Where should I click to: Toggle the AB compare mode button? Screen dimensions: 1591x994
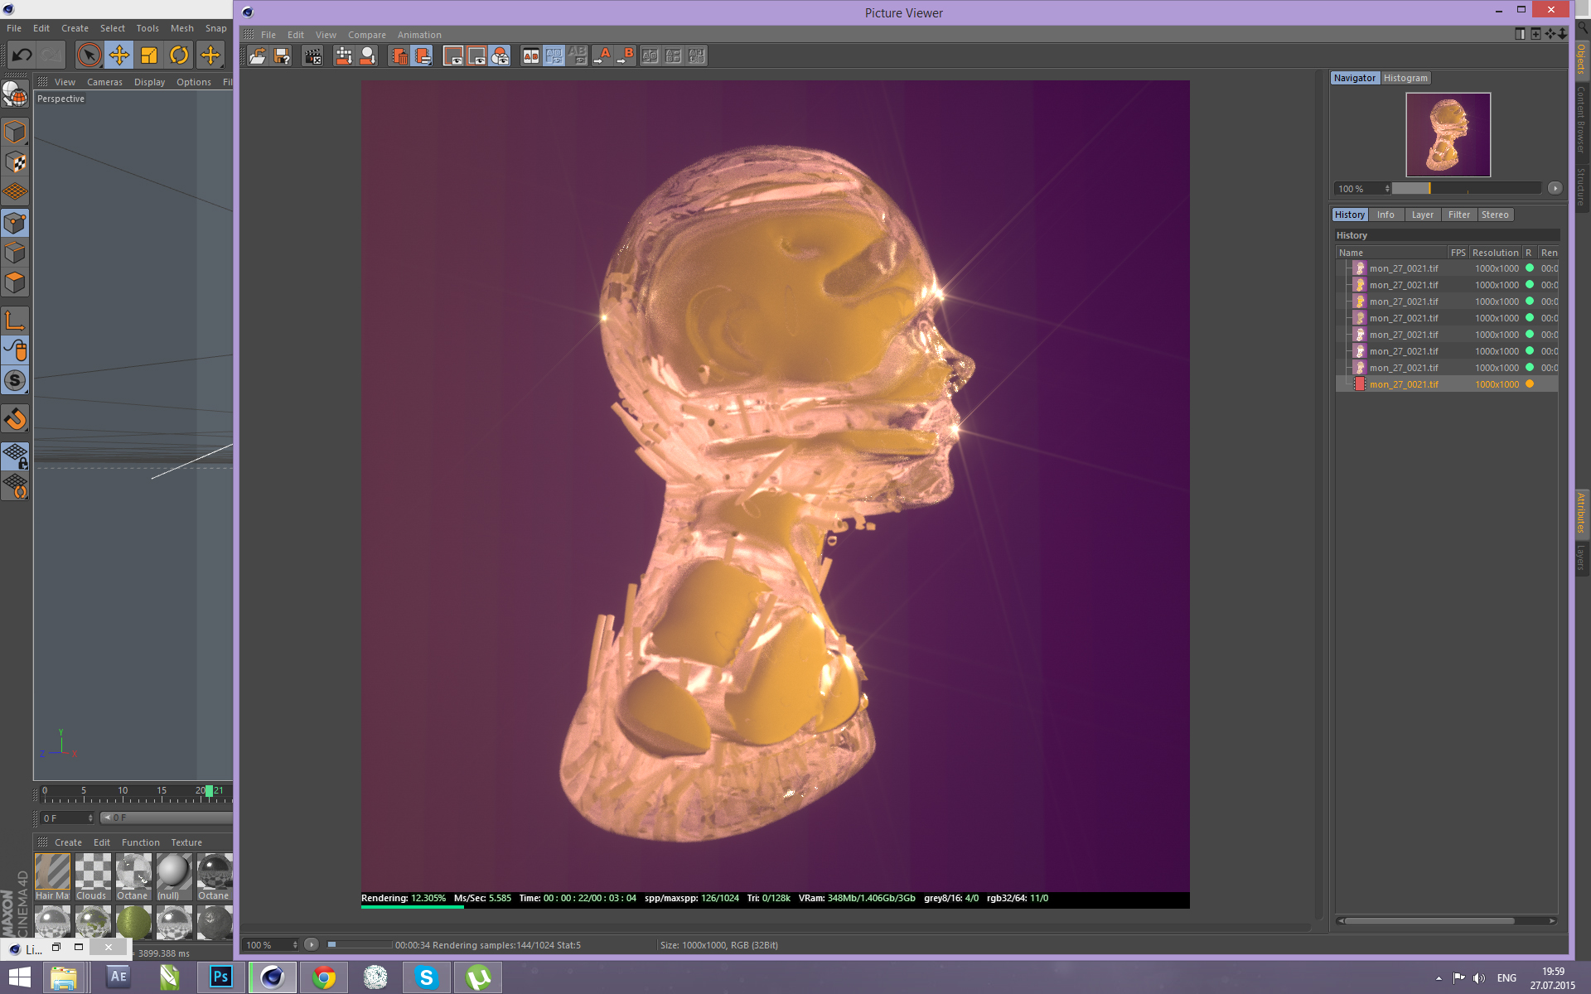[x=530, y=56]
